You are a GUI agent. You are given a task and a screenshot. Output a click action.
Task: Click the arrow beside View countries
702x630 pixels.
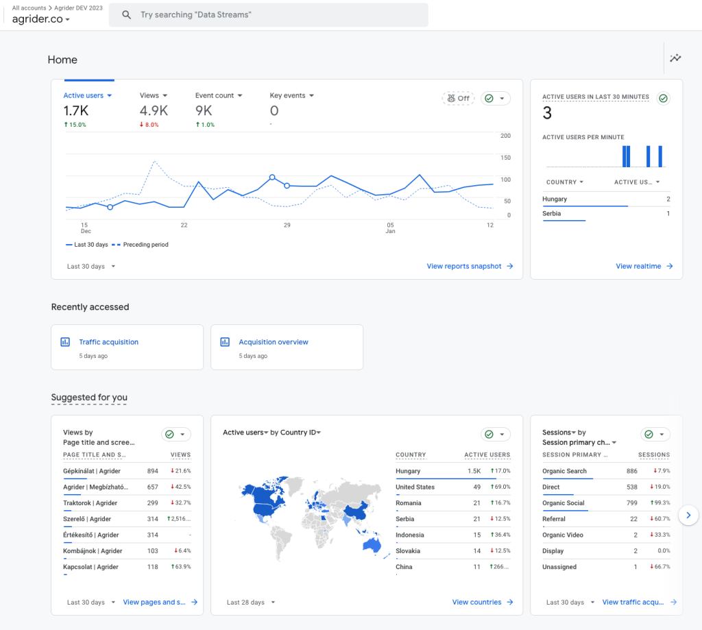[x=510, y=603]
